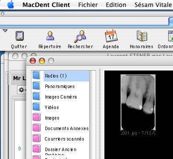Open the Honoraires book icon
Image resolution: width=173 pixels, height=159 pixels.
(x=142, y=36)
